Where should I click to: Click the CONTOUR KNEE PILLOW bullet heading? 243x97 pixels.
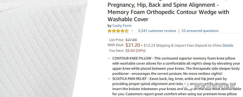[x=132, y=58]
